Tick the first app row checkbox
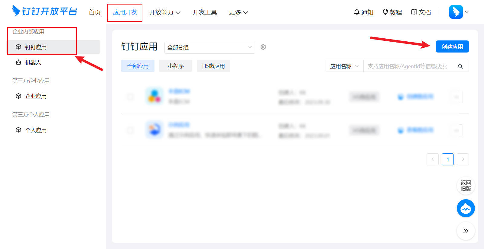Viewport: 484px width, 249px height. (x=130, y=97)
